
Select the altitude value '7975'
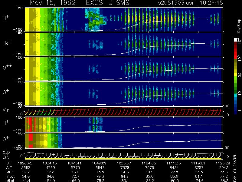149,168
